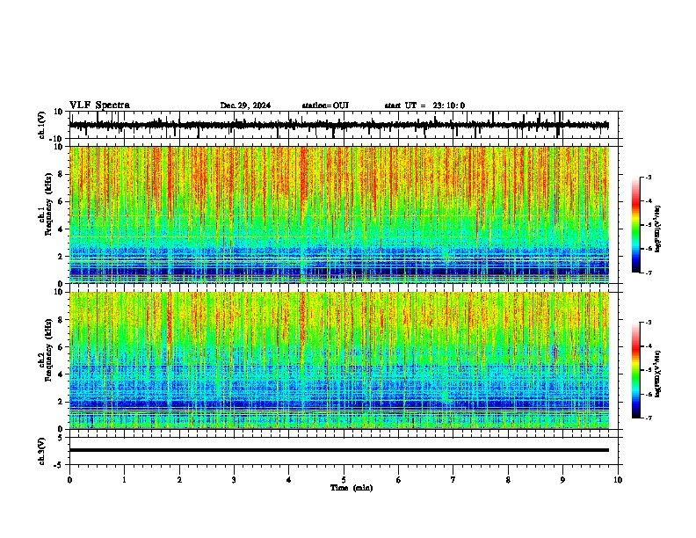Click the "0" tick label on Time axis
This screenshot has width=696, height=538.
tap(69, 480)
